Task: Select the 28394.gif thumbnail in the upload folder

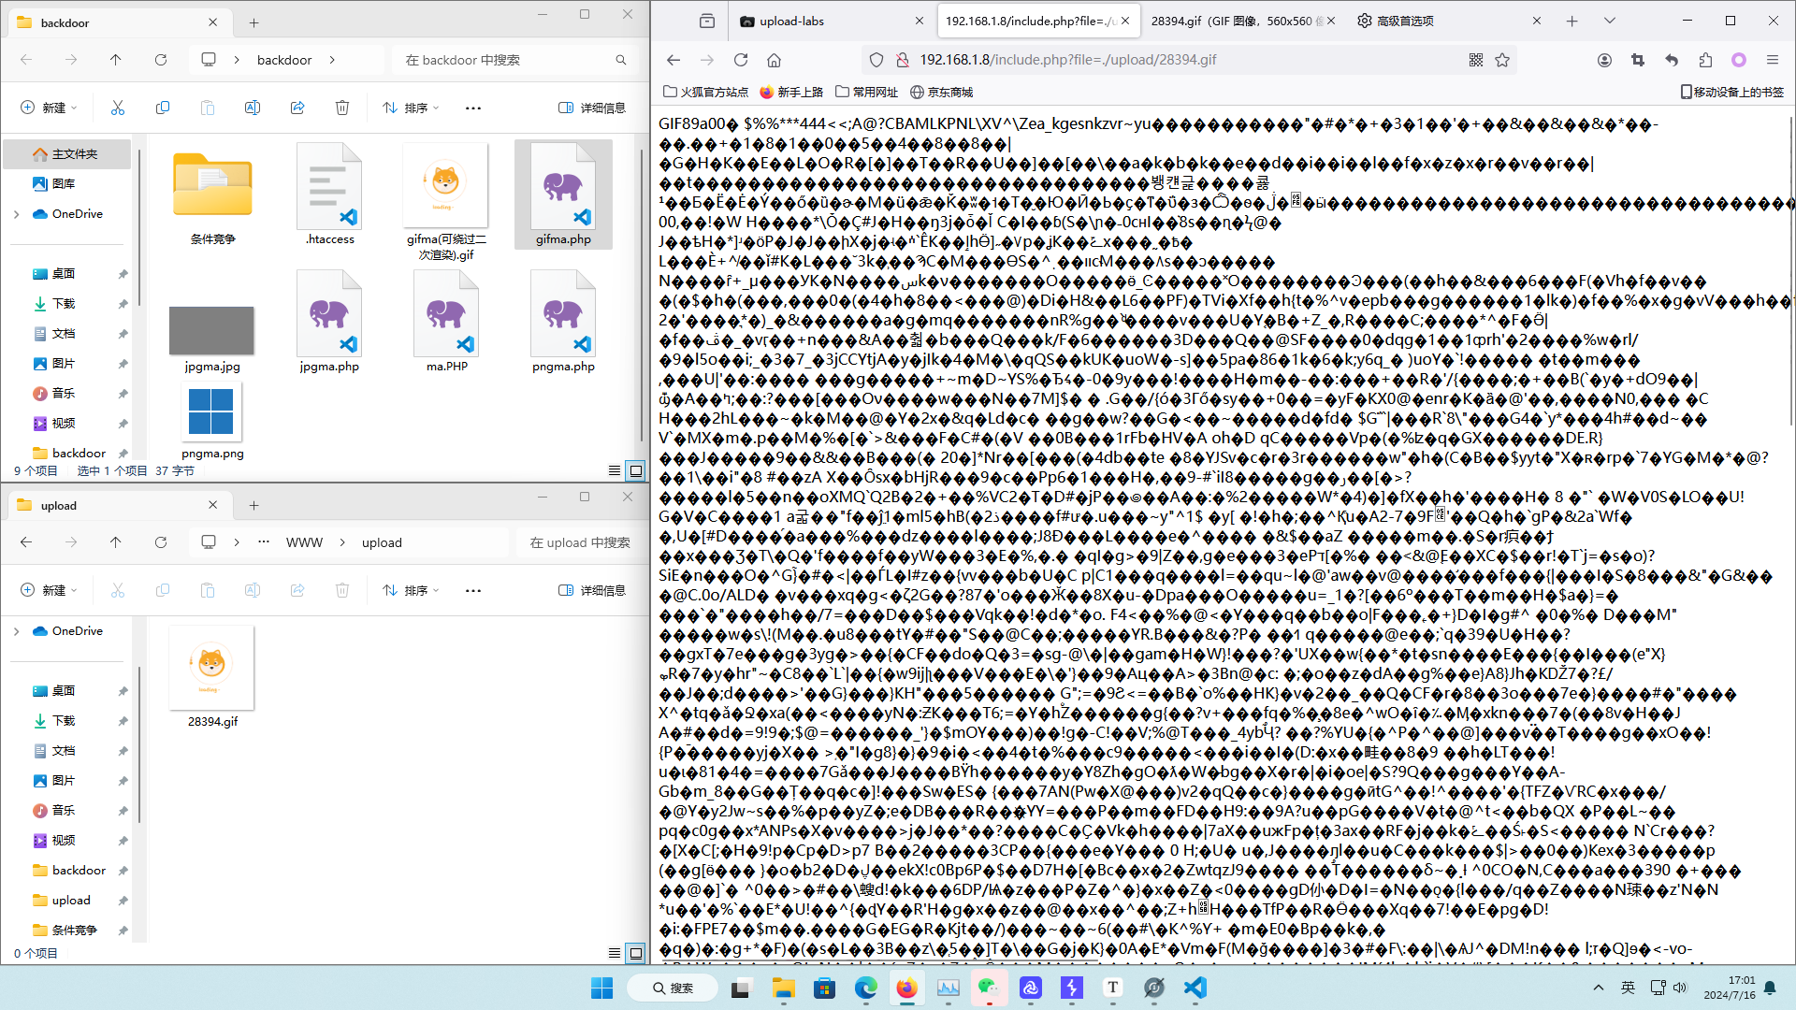Action: [212, 668]
